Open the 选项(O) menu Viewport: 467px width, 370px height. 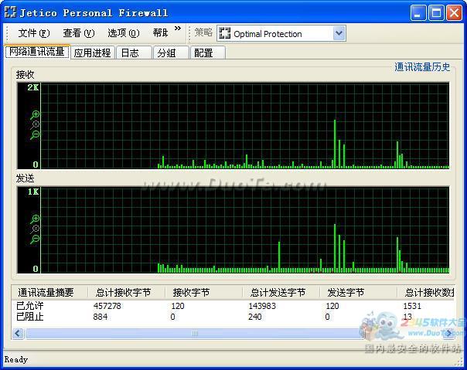(123, 33)
